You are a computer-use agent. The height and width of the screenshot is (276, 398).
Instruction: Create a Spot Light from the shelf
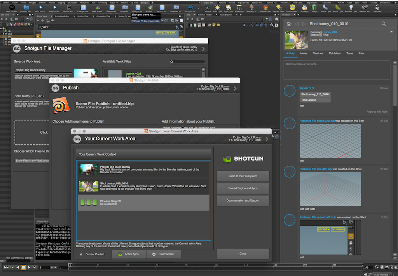point(228,9)
